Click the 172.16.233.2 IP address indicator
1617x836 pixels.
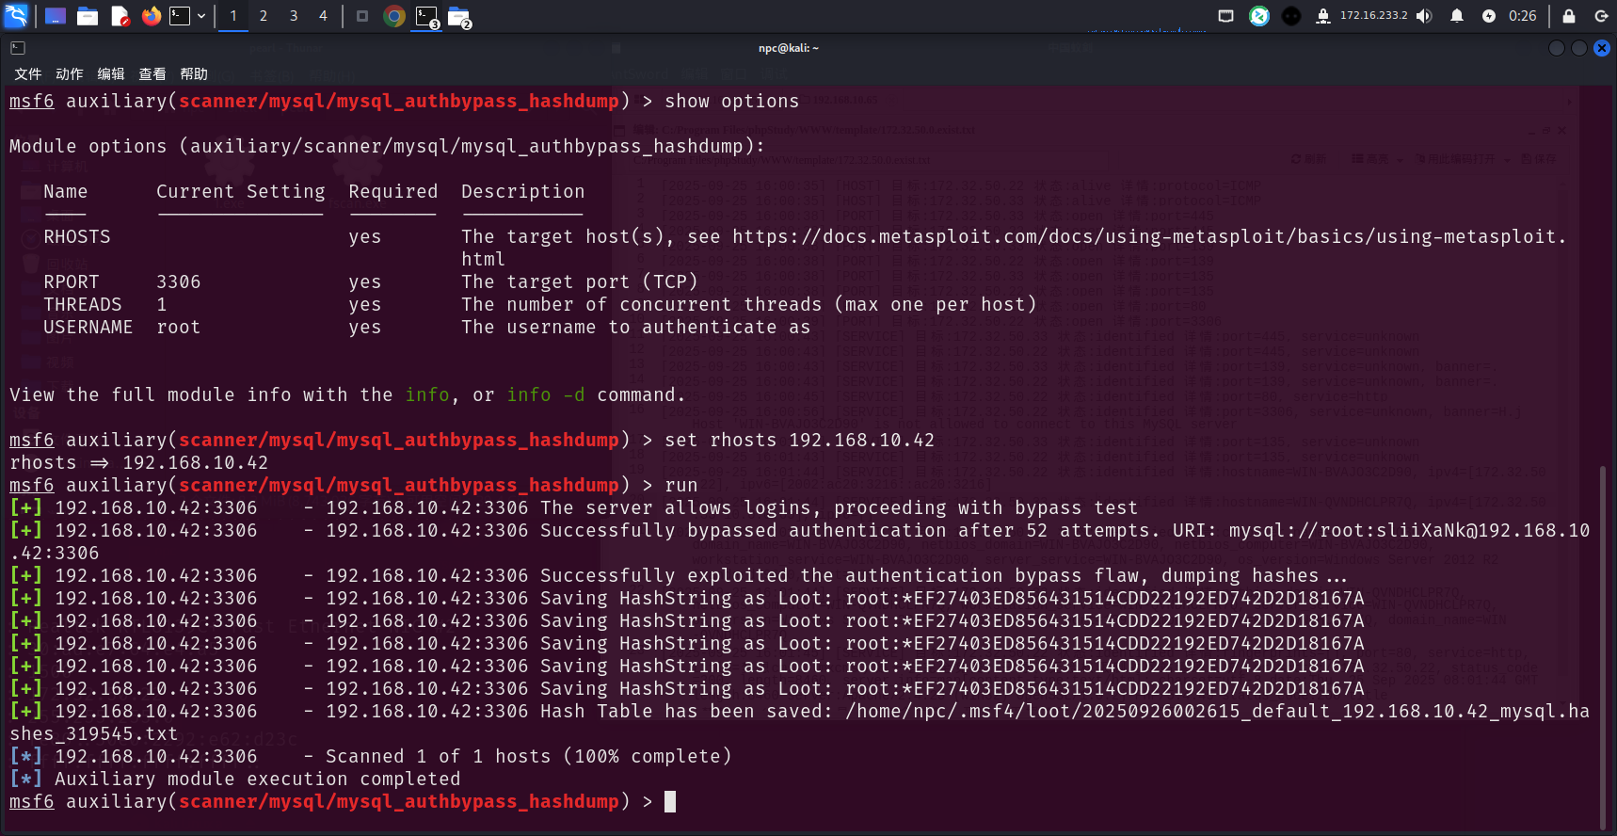1373,16
